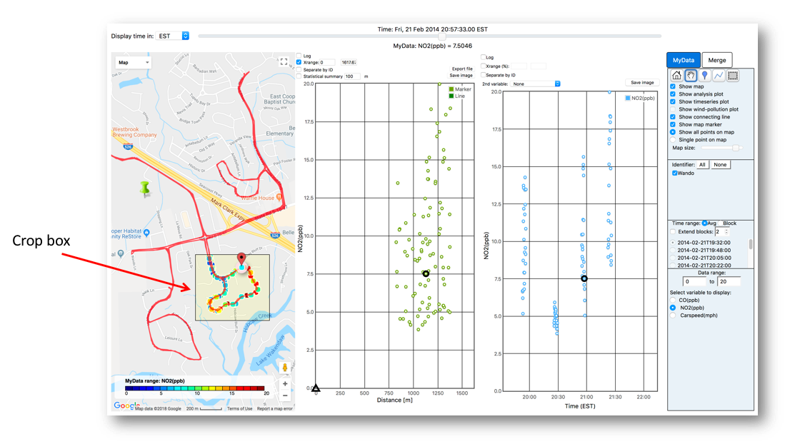Enable Show wind-pollution plot checkbox
Screen dimensions: 790x444
pyautogui.click(x=673, y=109)
